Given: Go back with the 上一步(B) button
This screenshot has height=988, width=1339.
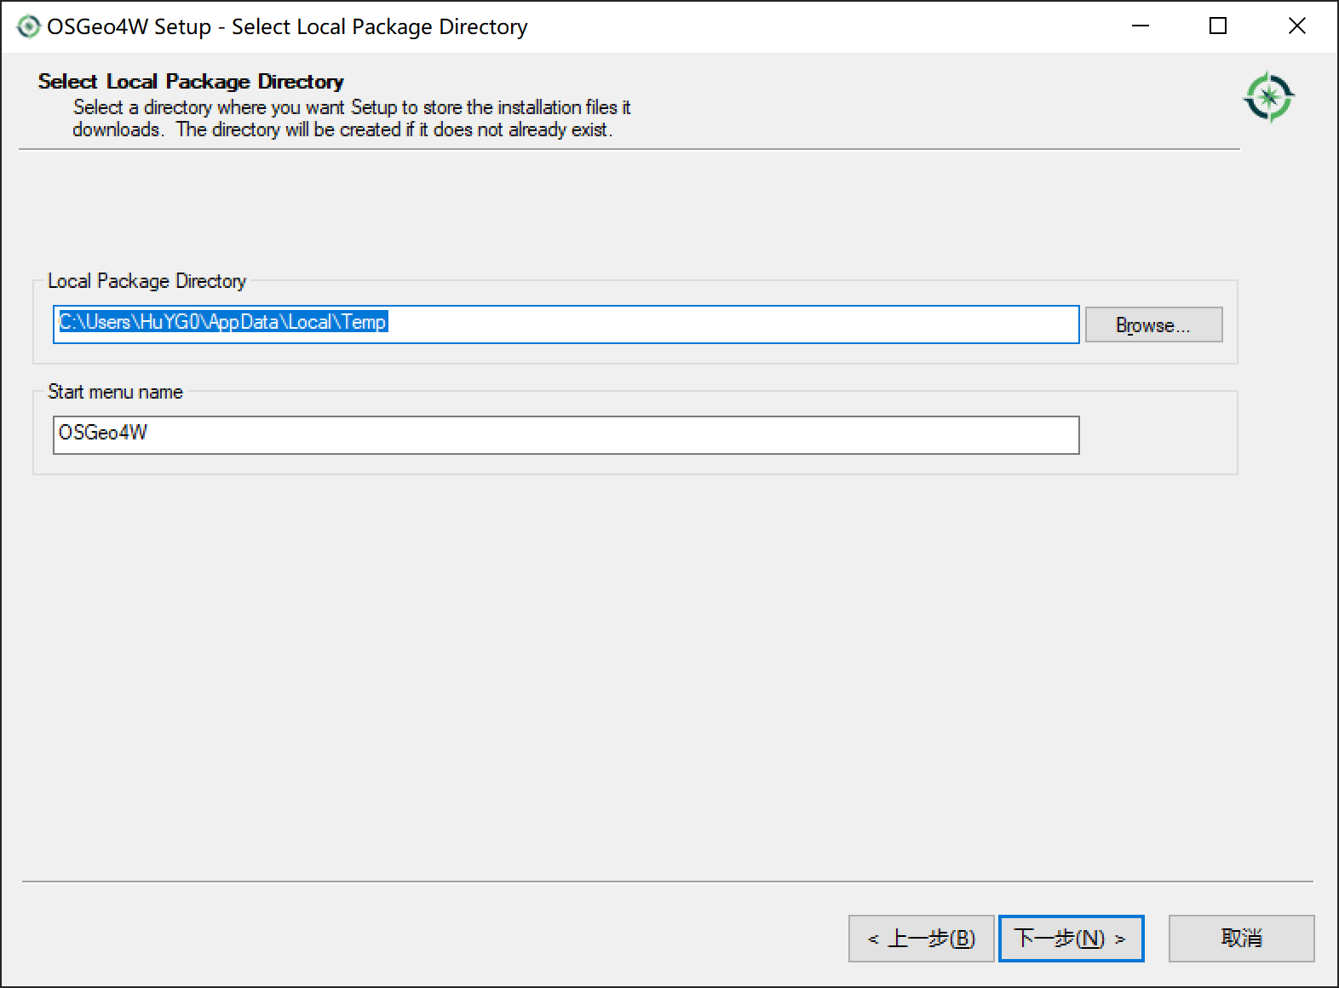Looking at the screenshot, I should (x=921, y=939).
